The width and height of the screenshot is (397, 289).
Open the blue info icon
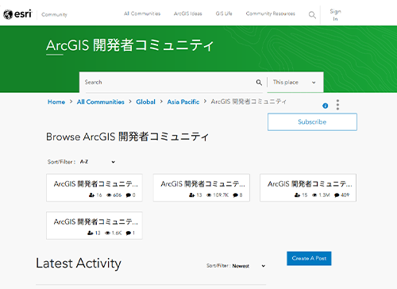326,106
